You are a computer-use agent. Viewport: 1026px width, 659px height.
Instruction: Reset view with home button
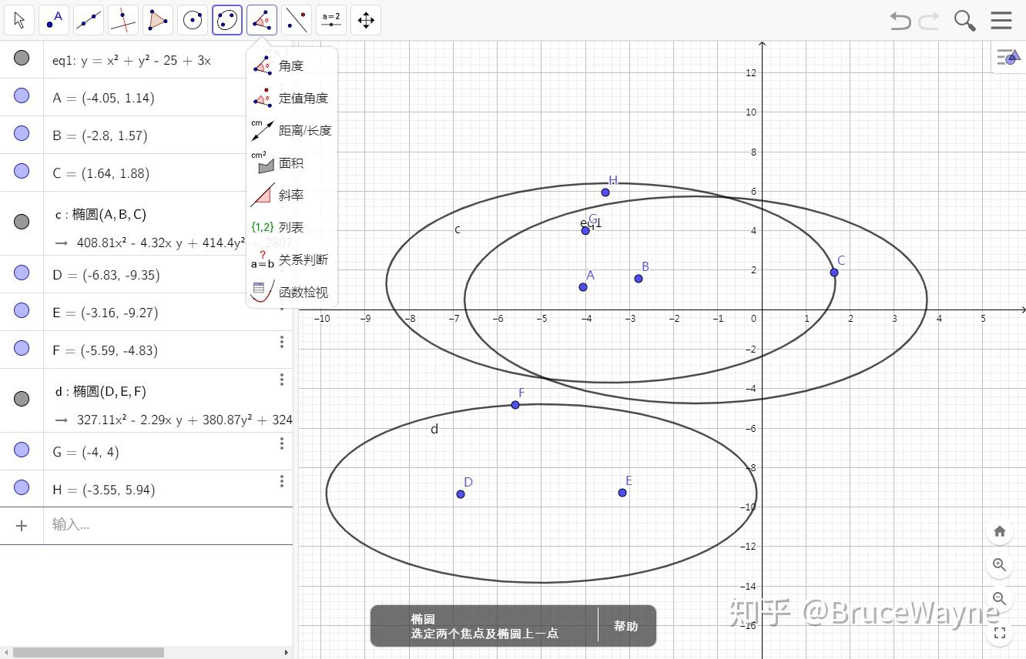[x=1000, y=531]
